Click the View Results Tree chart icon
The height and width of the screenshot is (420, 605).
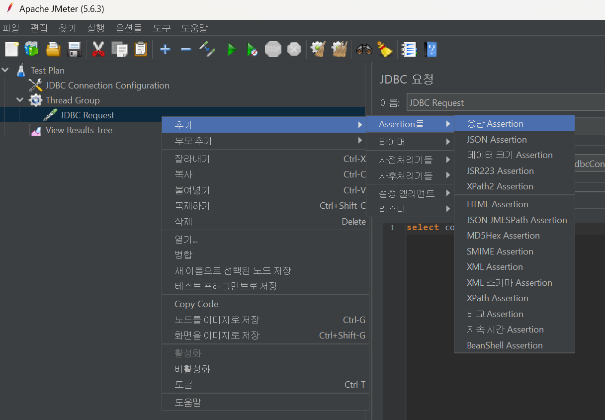[x=36, y=131]
